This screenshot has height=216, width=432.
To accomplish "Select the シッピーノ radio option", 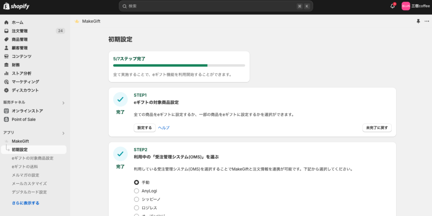I will click(x=136, y=199).
